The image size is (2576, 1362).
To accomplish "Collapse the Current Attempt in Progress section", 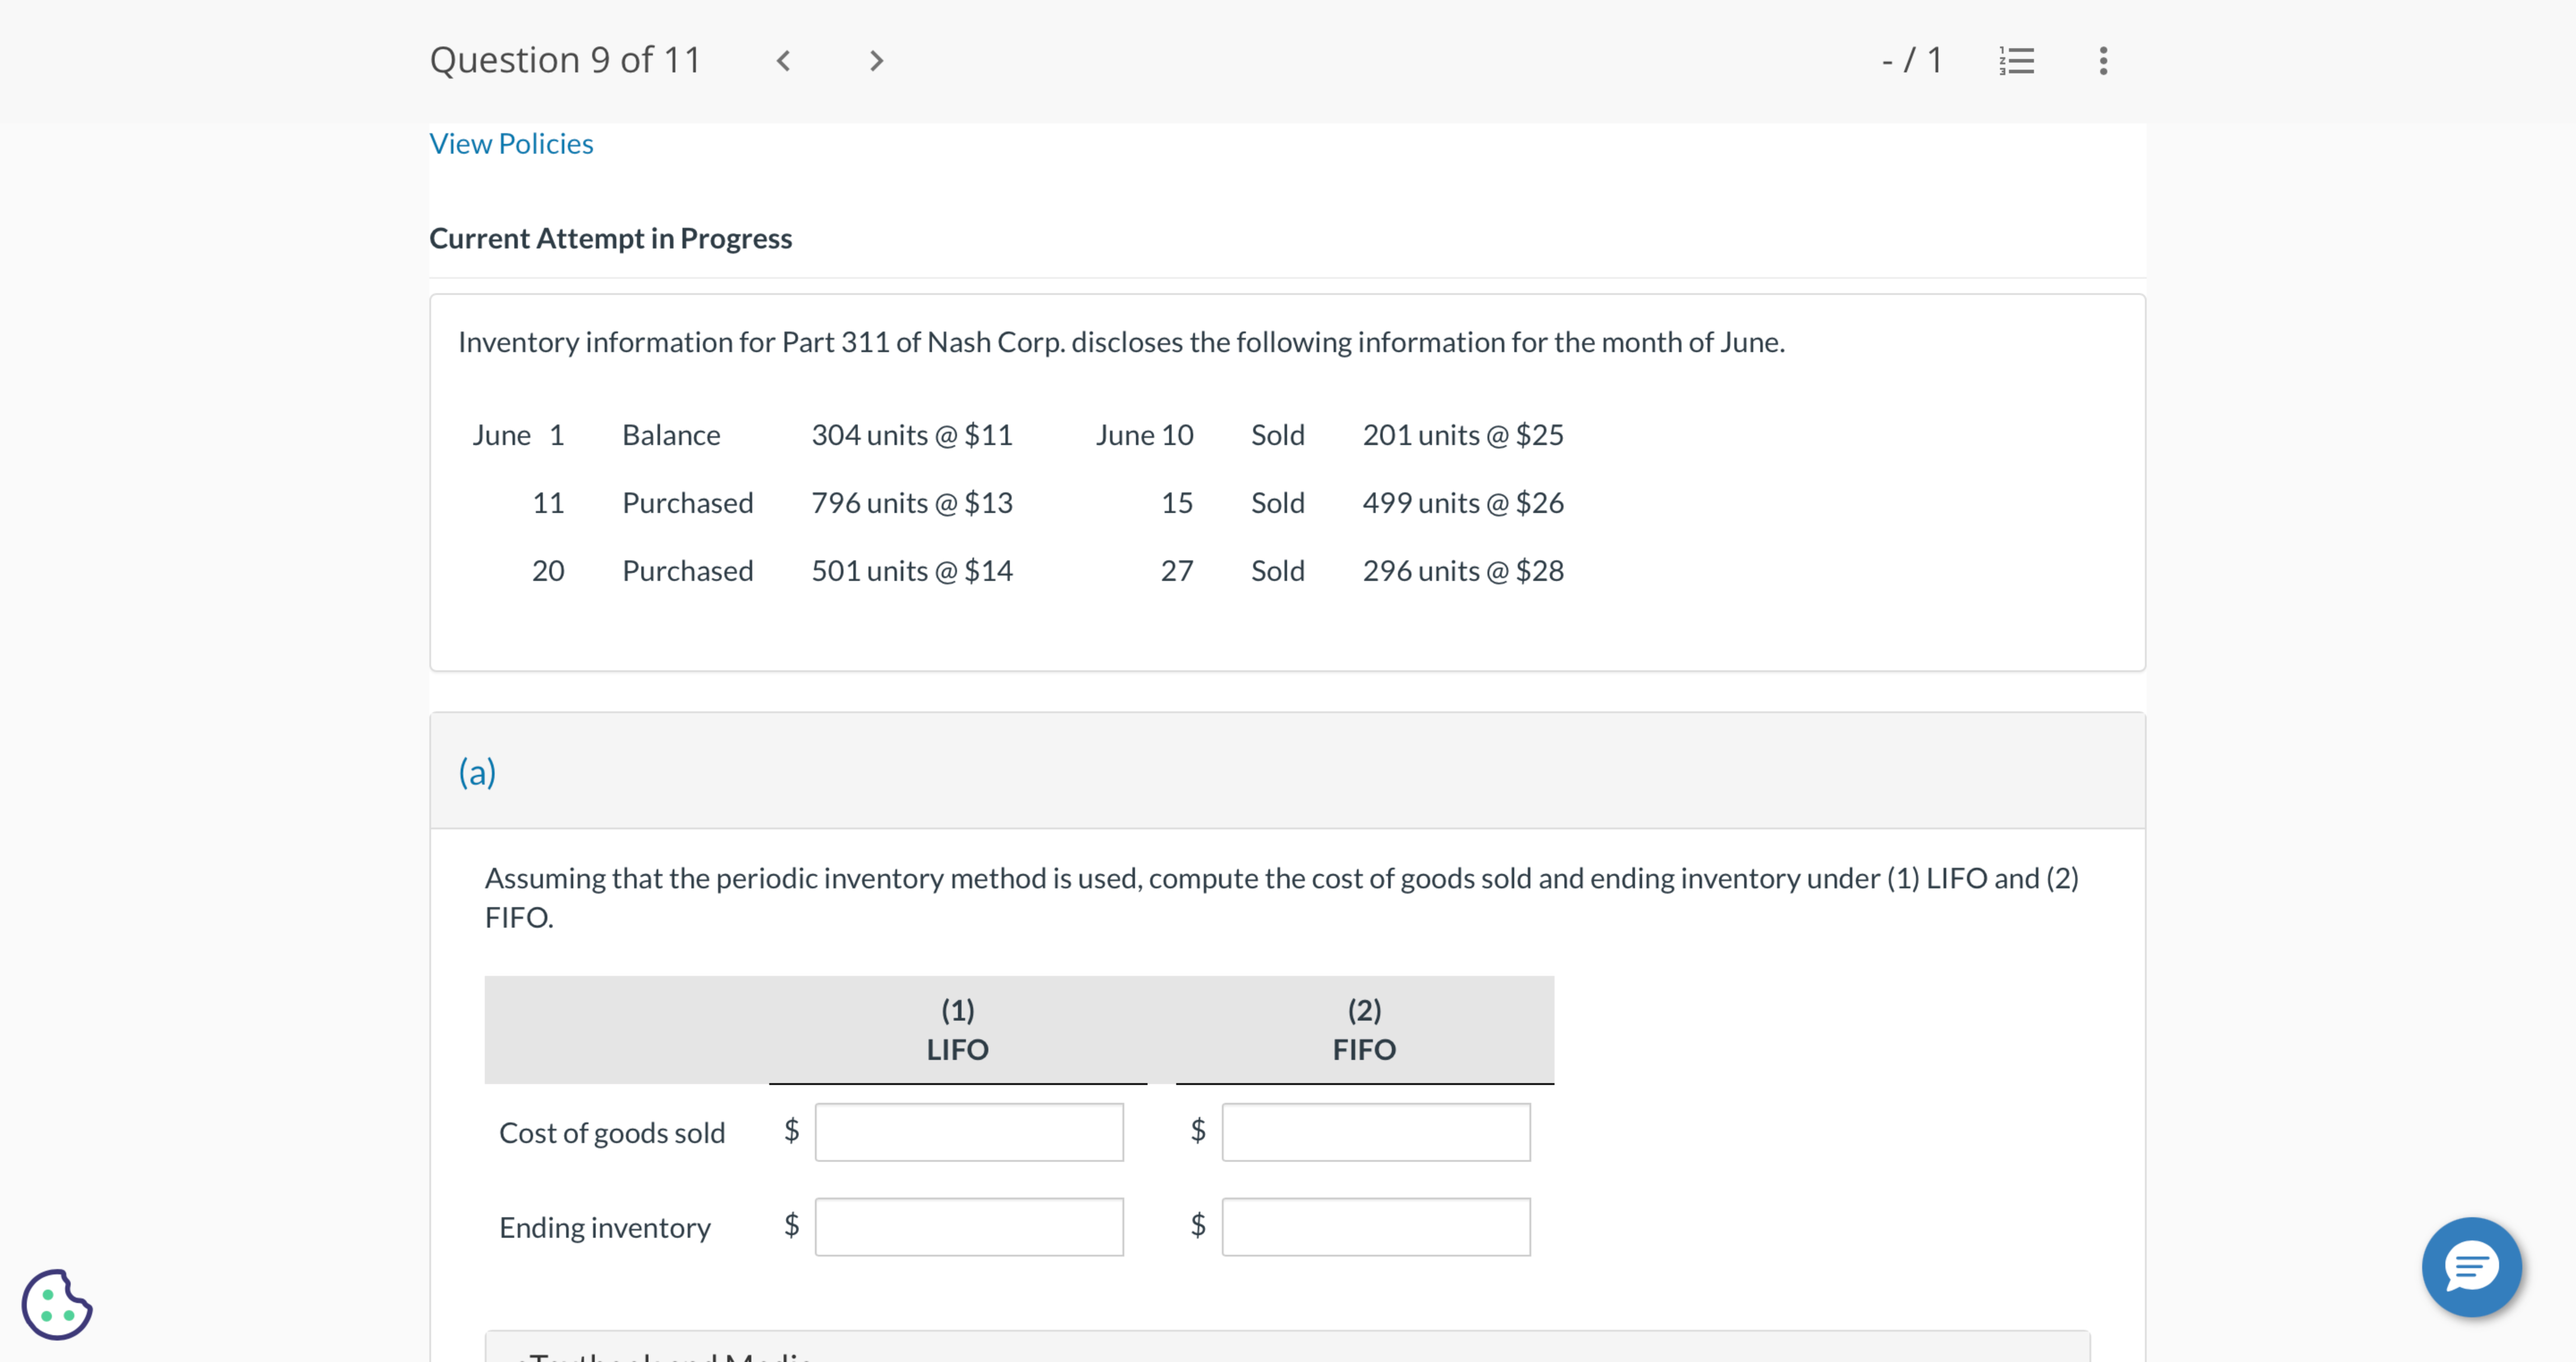I will (x=610, y=238).
